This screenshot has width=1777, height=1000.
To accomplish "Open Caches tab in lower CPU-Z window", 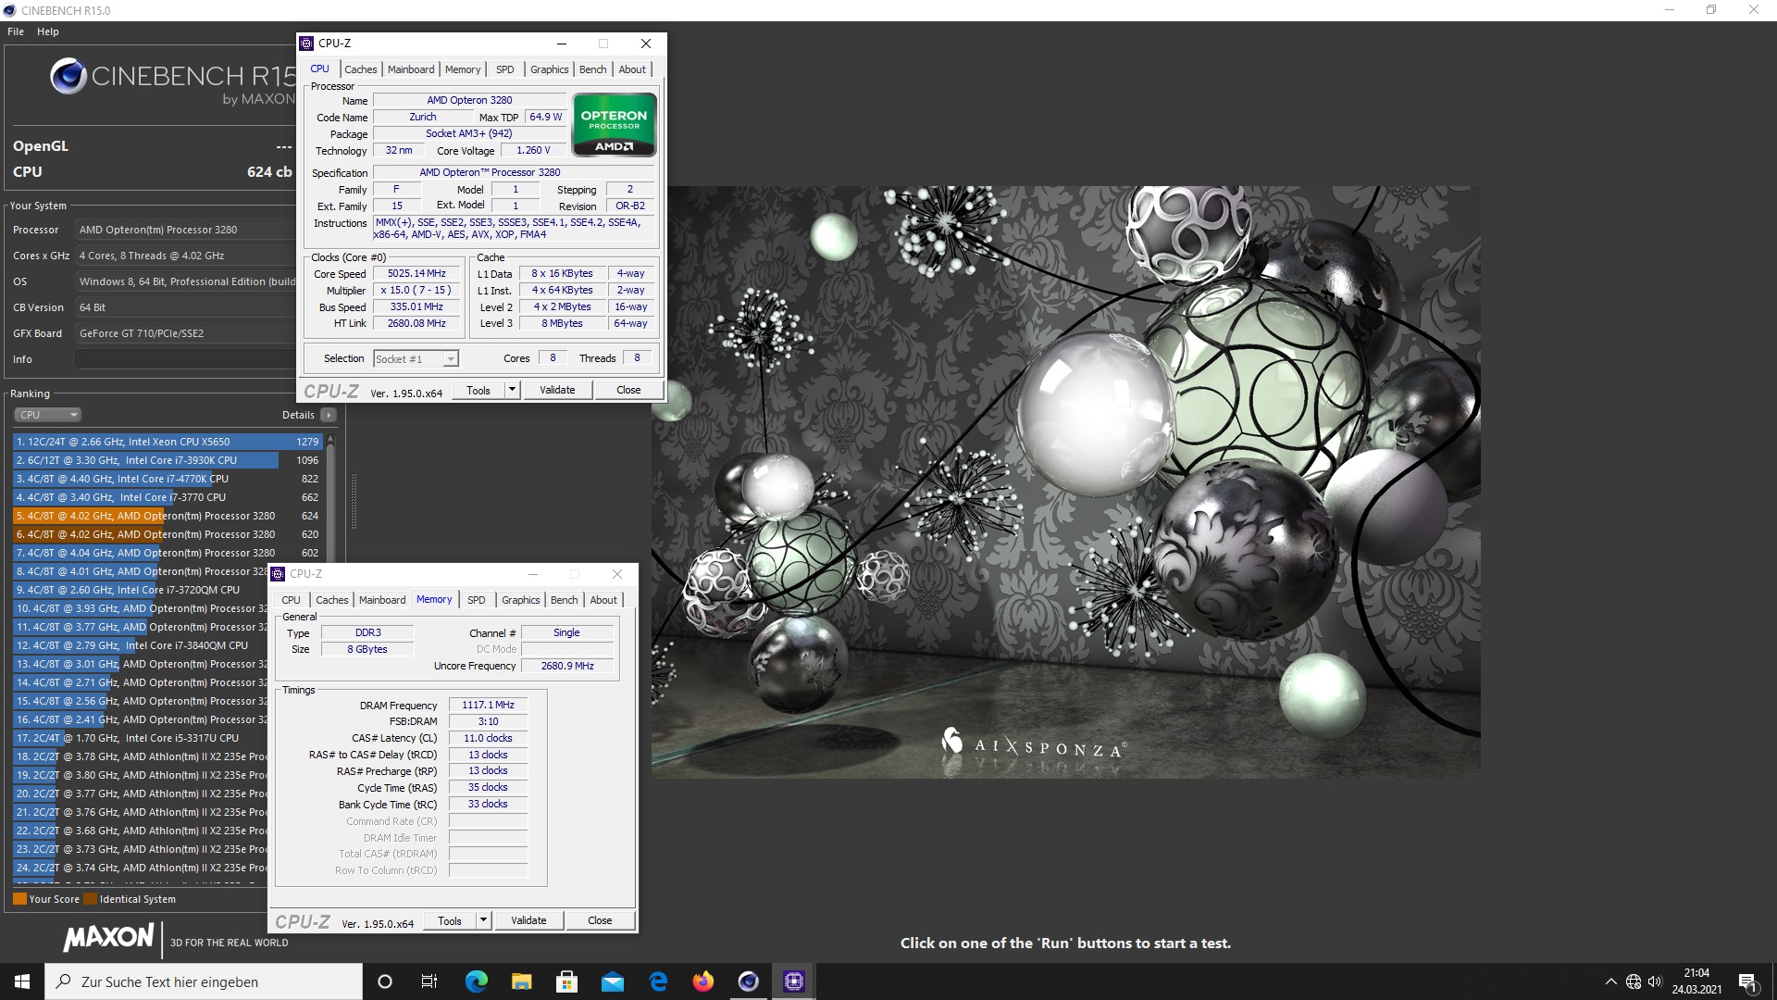I will pyautogui.click(x=331, y=600).
